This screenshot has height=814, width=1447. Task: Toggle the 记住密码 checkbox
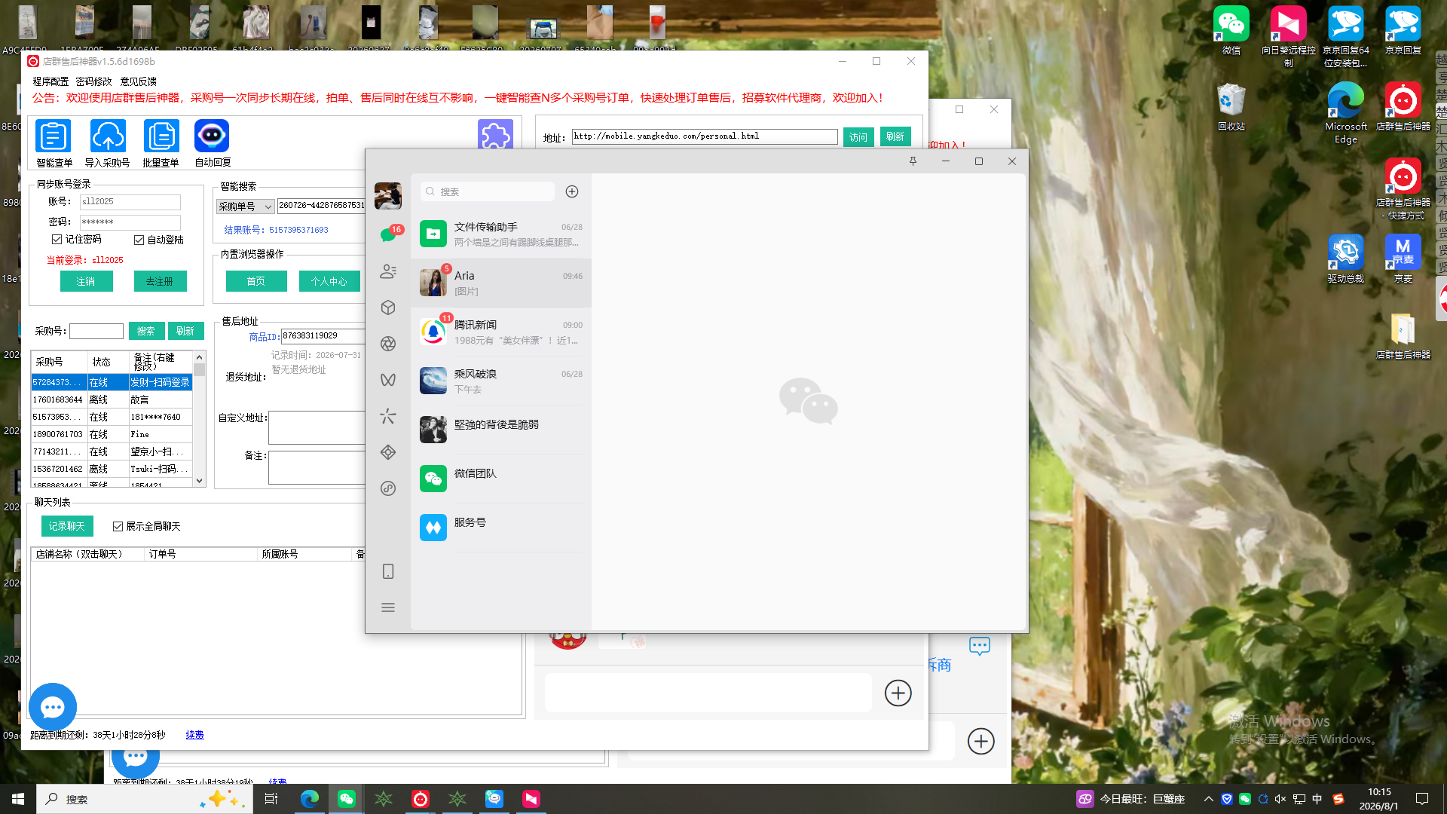pos(57,239)
